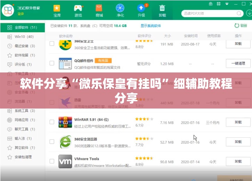Click the QQ邮件组件 window icon
The image size is (252, 181).
coord(65,63)
